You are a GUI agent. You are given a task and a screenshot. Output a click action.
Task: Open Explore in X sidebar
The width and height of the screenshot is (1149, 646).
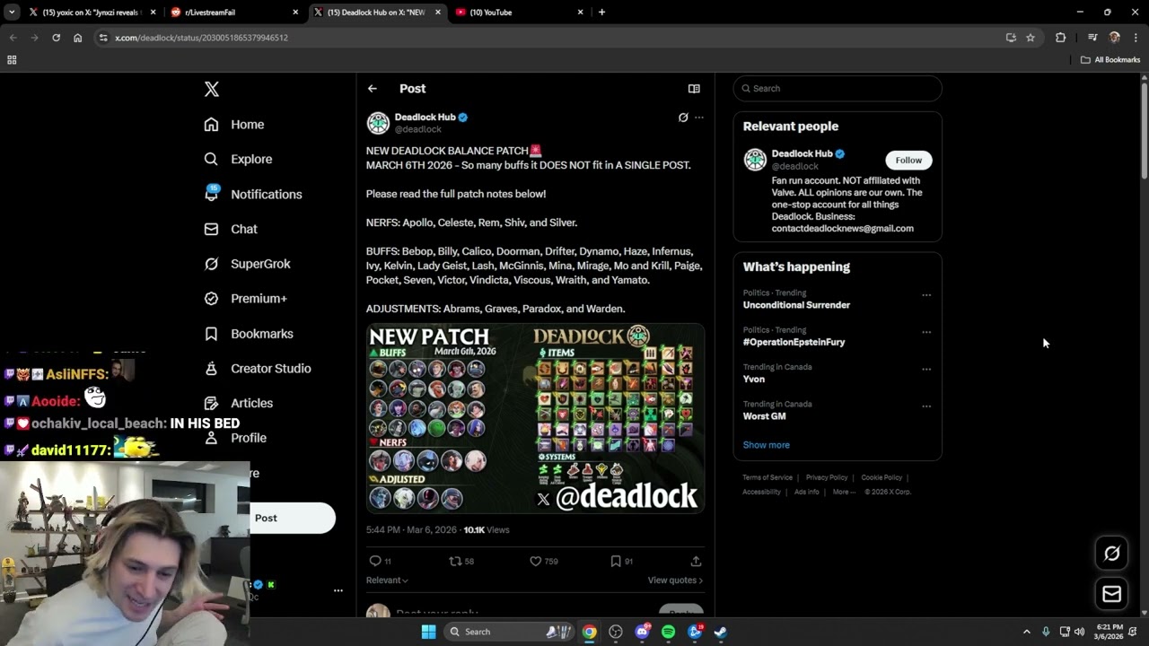click(238, 160)
